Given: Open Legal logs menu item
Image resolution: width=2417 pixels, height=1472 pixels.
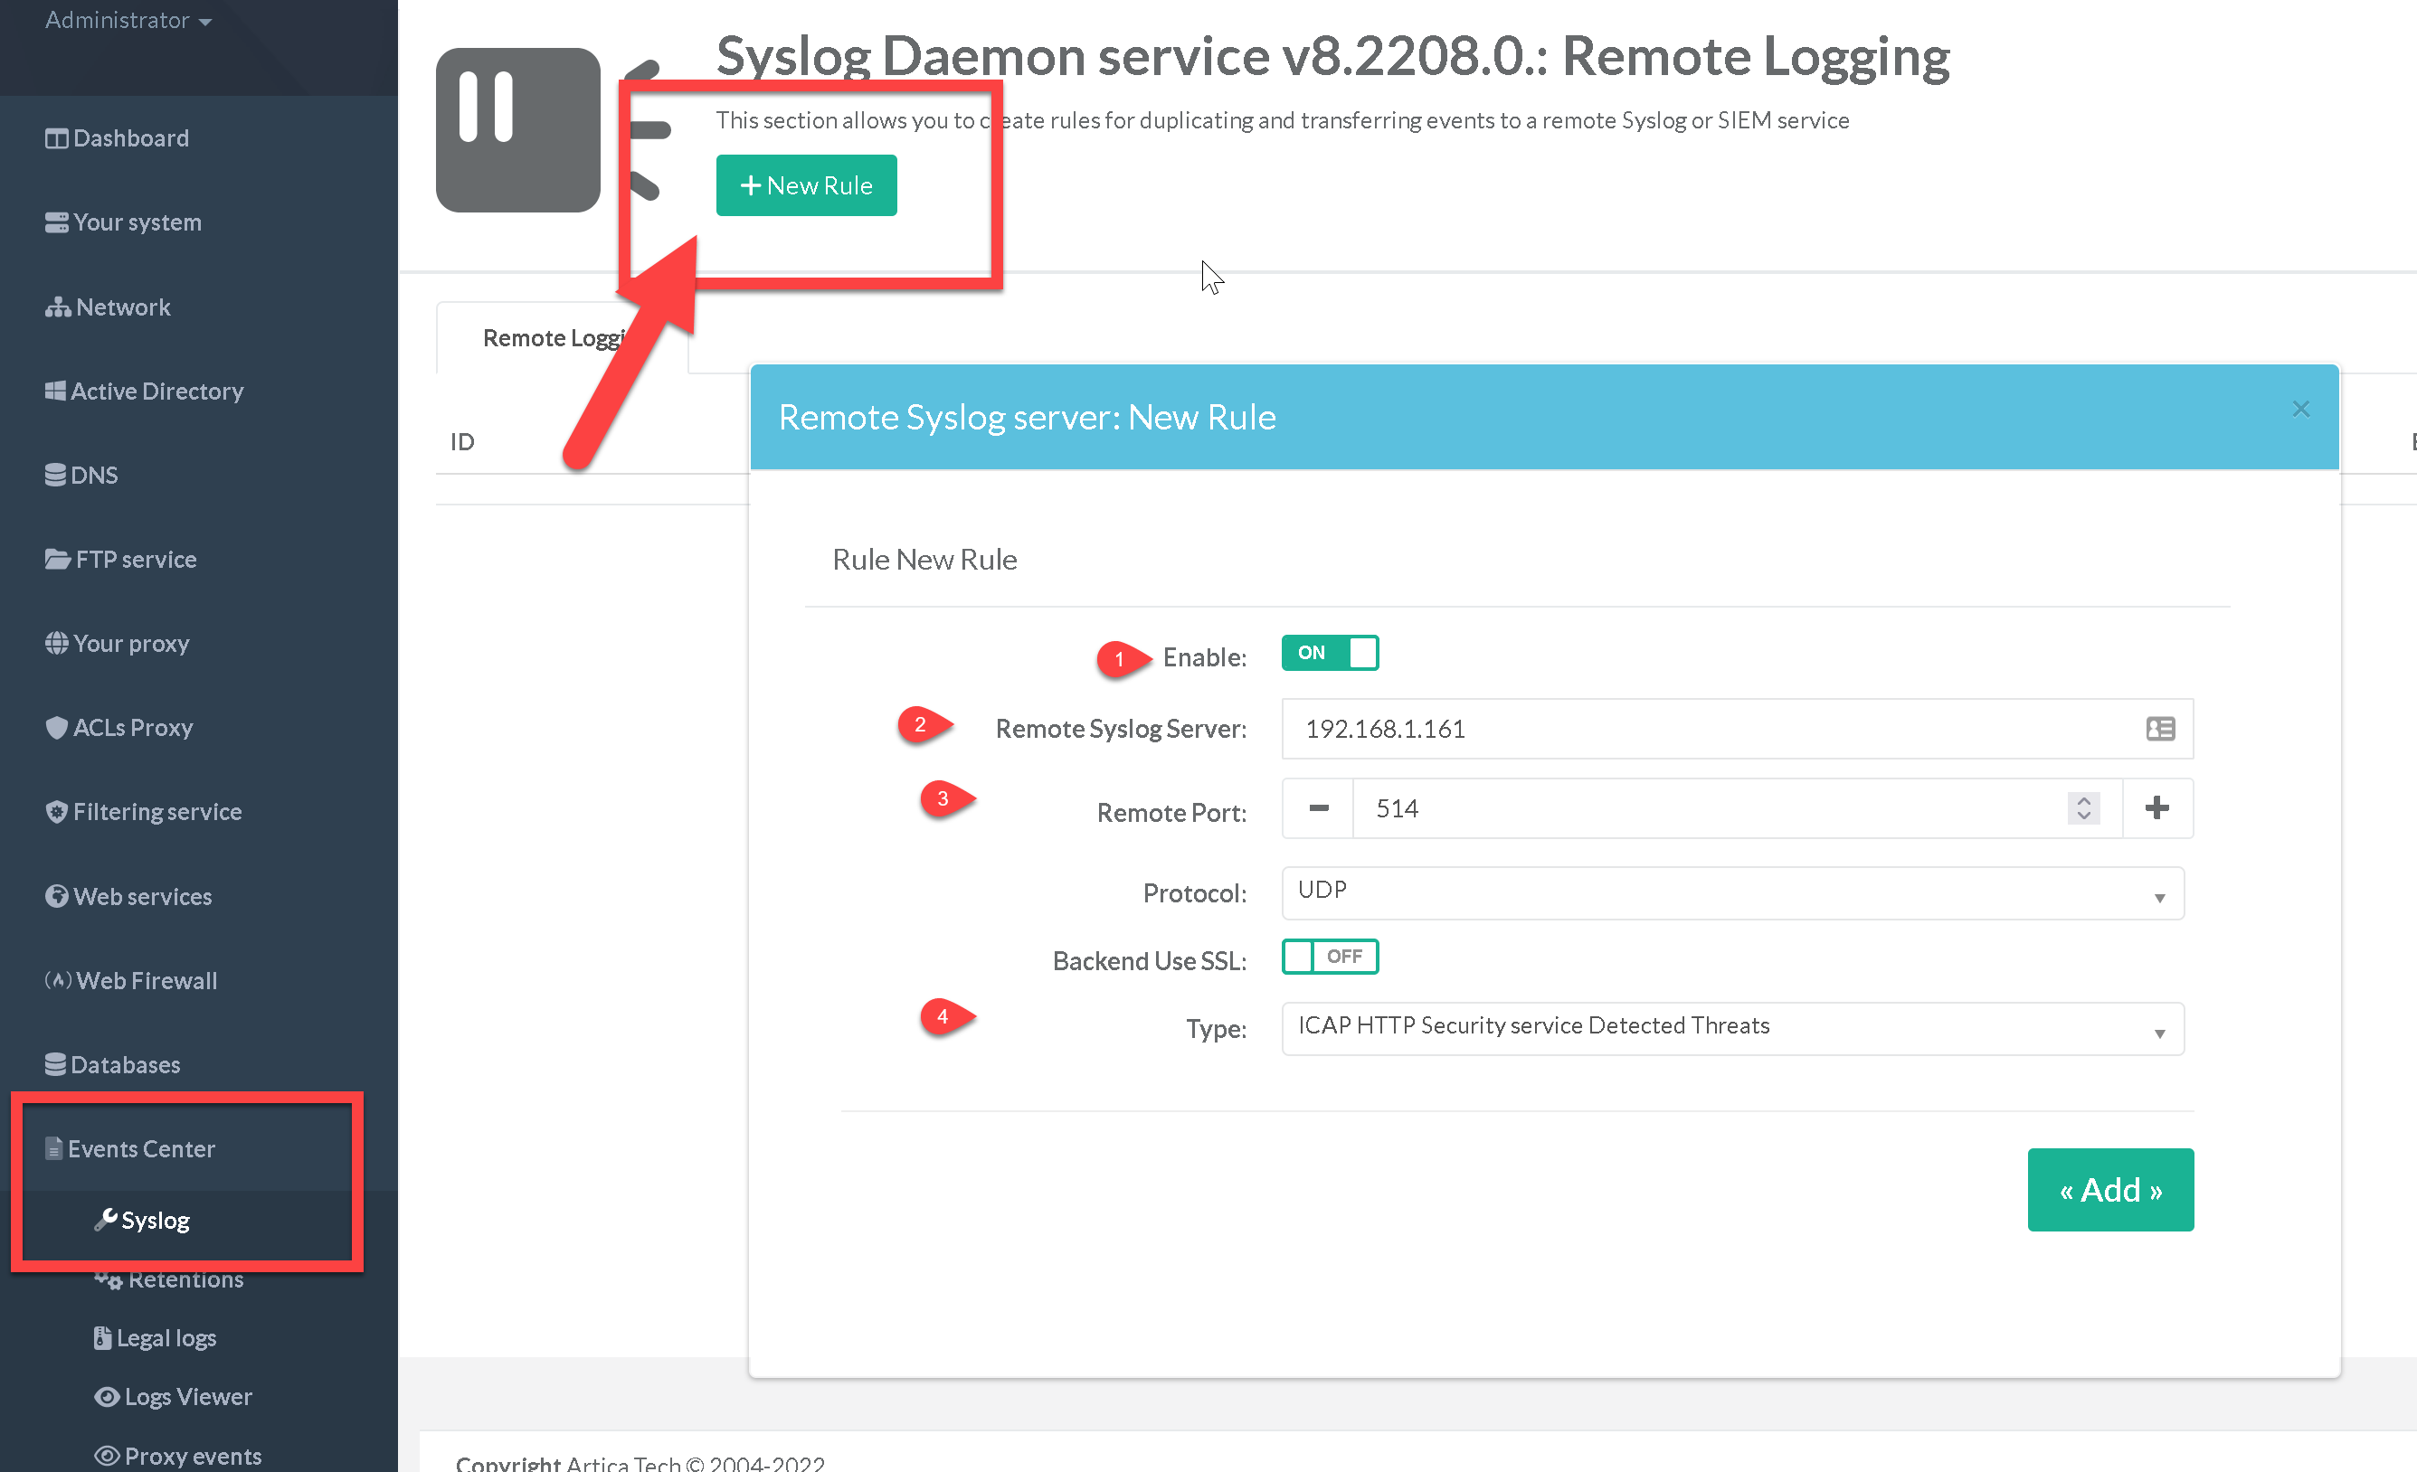Looking at the screenshot, I should click(x=166, y=1337).
